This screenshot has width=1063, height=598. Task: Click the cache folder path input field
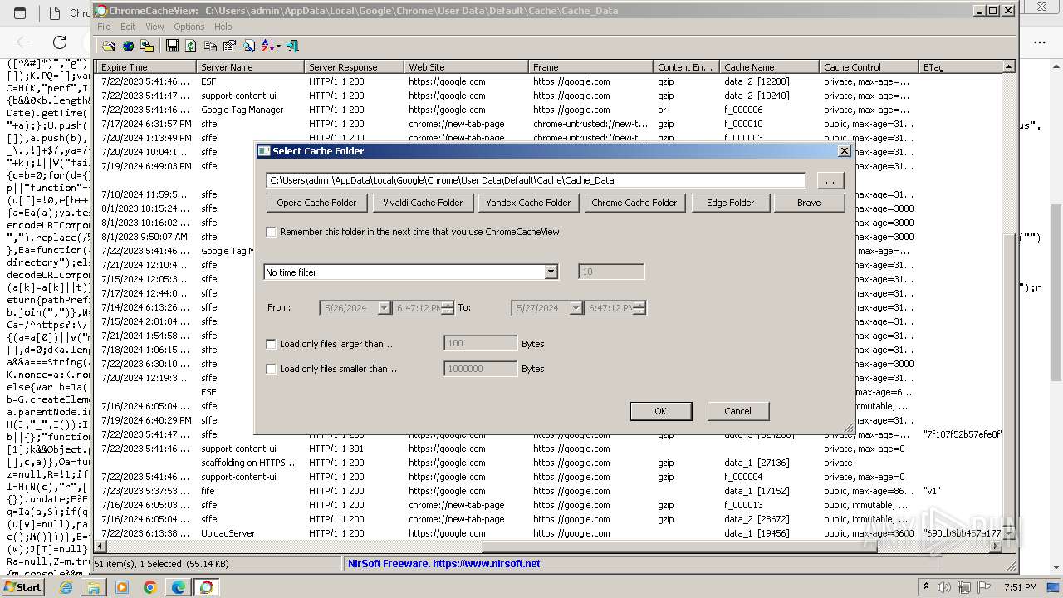point(536,180)
